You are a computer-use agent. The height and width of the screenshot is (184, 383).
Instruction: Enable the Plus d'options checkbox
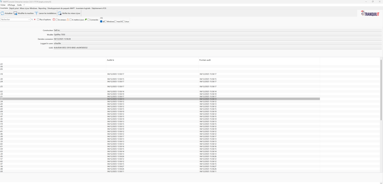38,20
